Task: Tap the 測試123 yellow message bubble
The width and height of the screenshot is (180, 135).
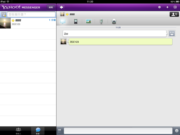Action: click(121, 42)
